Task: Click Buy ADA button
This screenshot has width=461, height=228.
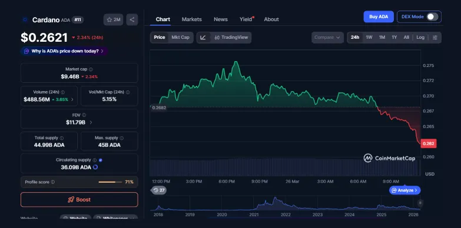Action: click(379, 16)
